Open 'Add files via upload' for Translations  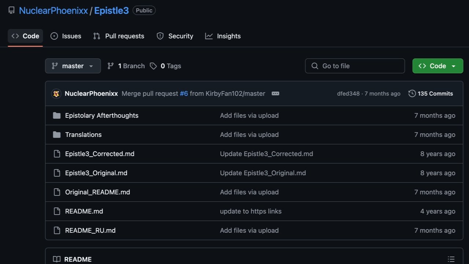[249, 135]
